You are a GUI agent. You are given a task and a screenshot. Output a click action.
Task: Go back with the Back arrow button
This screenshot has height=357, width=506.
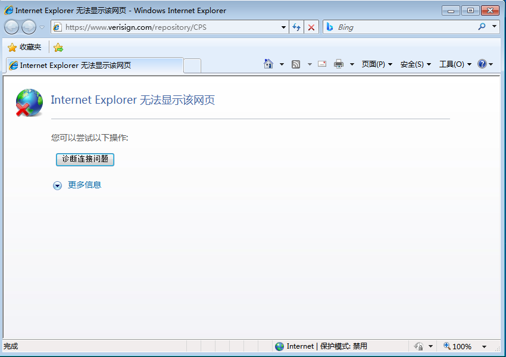(x=12, y=27)
